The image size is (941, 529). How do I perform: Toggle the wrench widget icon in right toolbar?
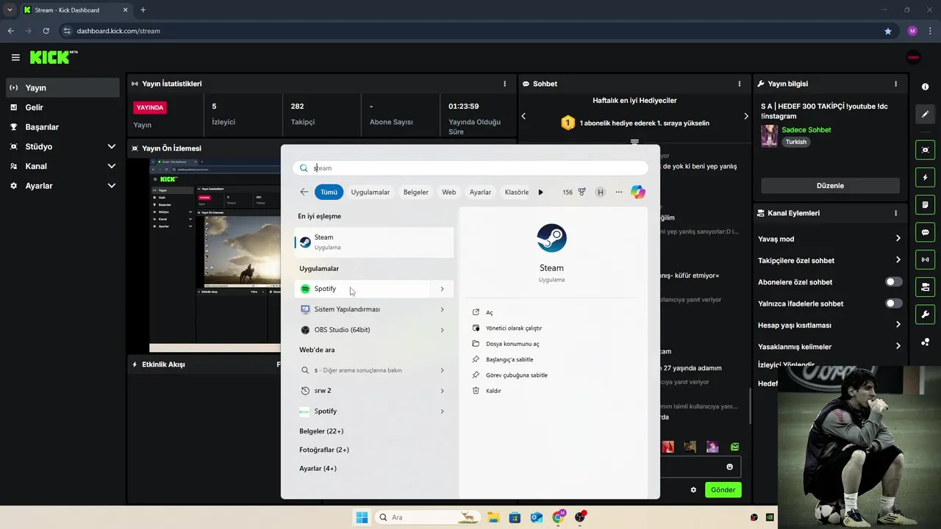(x=925, y=314)
